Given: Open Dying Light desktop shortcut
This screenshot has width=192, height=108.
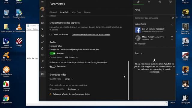Looking at the screenshot, I should 185,99.
